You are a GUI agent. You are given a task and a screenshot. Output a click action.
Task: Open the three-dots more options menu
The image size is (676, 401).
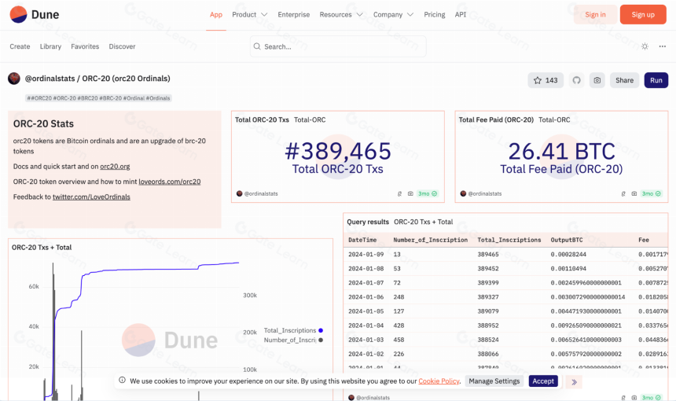point(662,46)
